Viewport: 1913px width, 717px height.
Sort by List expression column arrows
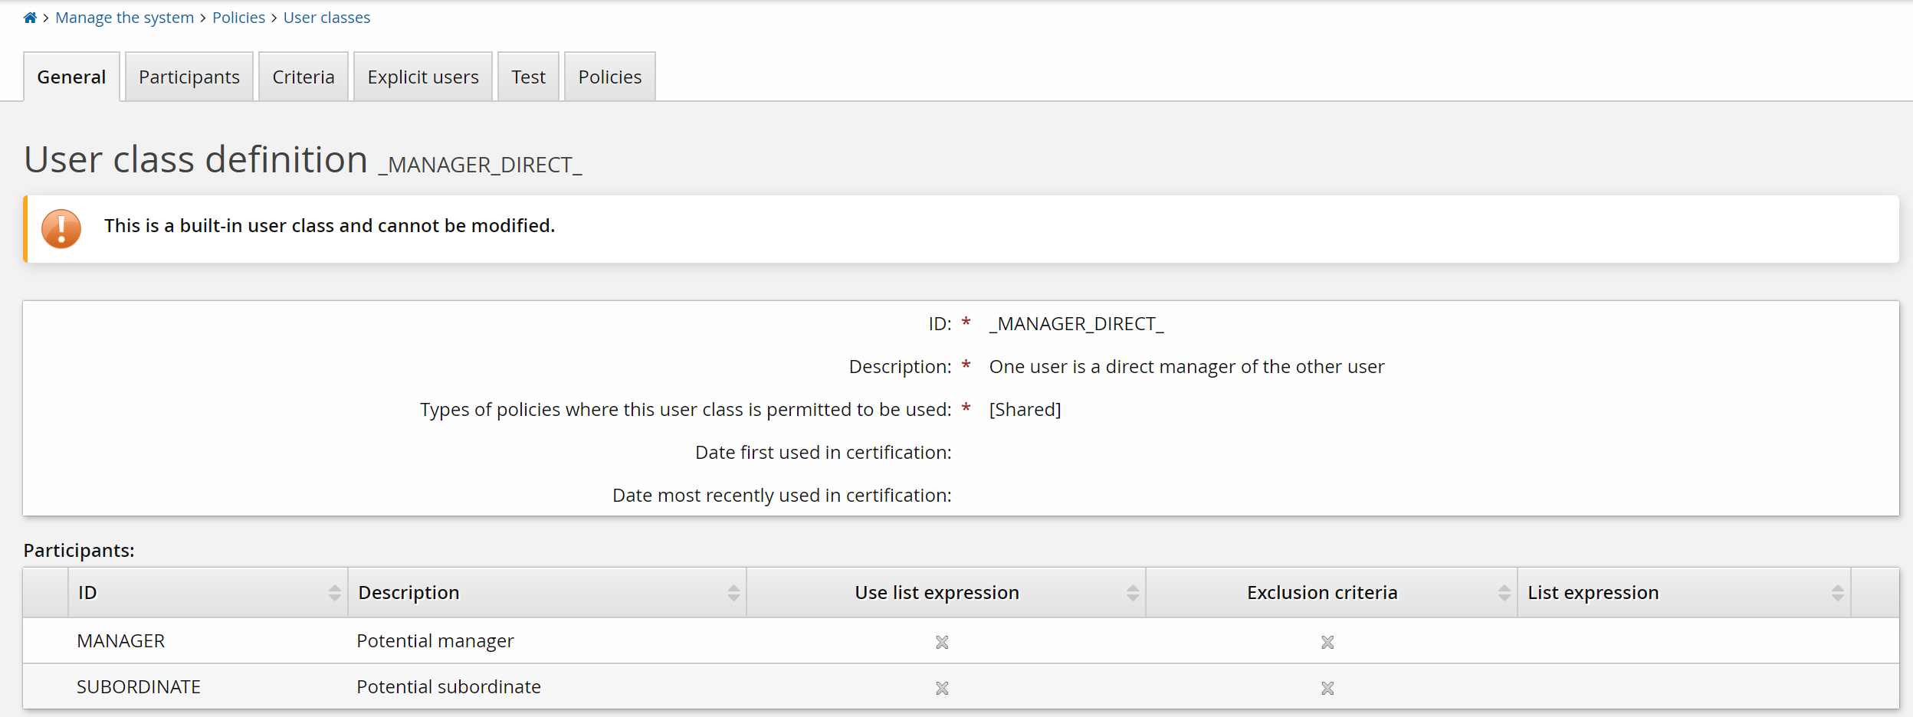point(1837,593)
